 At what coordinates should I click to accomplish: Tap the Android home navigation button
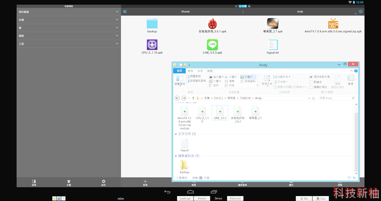(190, 192)
